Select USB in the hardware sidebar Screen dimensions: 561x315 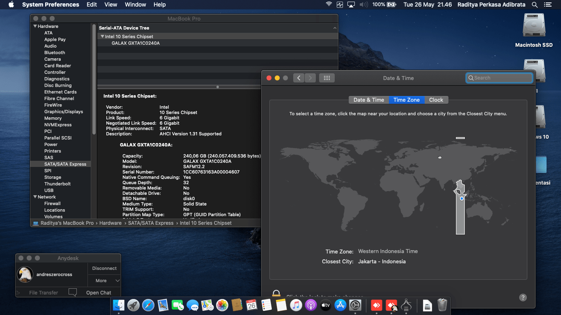pos(49,190)
